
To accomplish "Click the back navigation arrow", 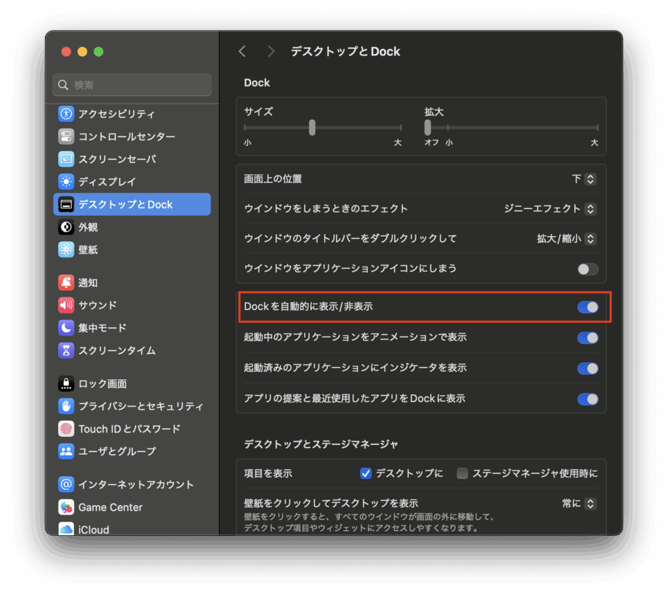I will tap(242, 51).
